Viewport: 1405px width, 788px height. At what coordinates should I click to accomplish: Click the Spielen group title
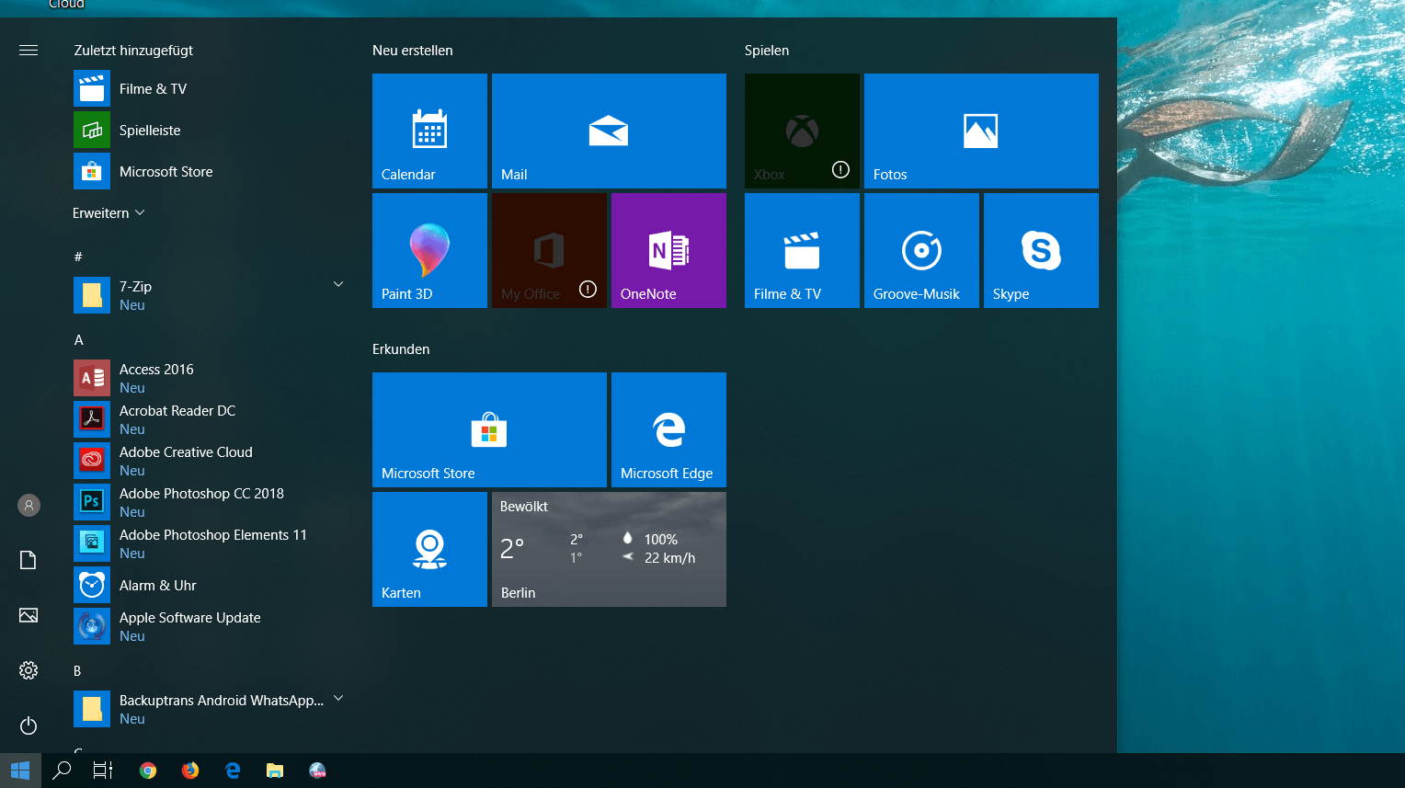767,51
